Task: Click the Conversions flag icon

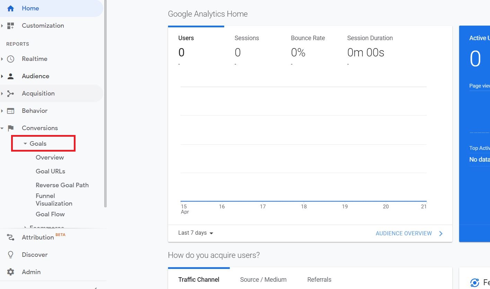Action: pos(11,128)
